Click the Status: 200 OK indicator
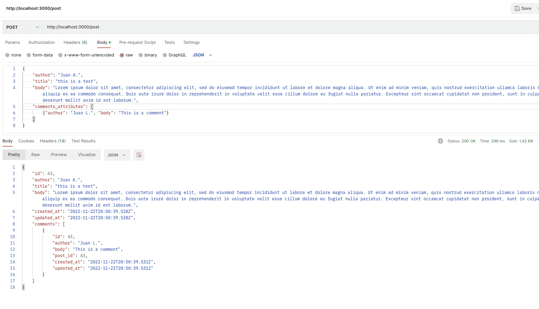Viewport: 539px width, 309px height. click(x=461, y=141)
